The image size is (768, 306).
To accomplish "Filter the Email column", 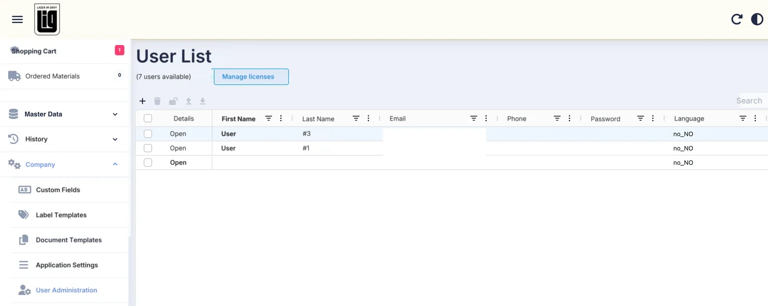I will (x=474, y=118).
